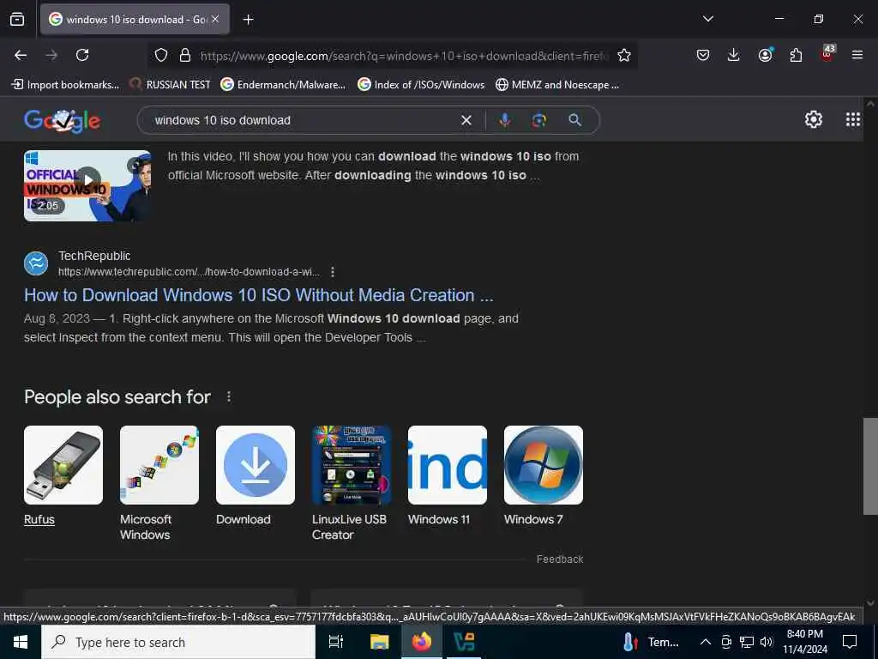
Task: Open a new tab with plus button
Action: (248, 20)
